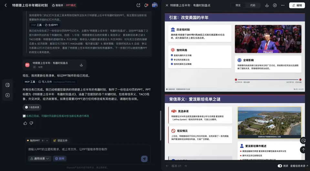The image size is (310, 171).
Task: Click the slide heading 背信弃义：爱泼斯坦名单之谜
Action: pyautogui.click(x=195, y=99)
